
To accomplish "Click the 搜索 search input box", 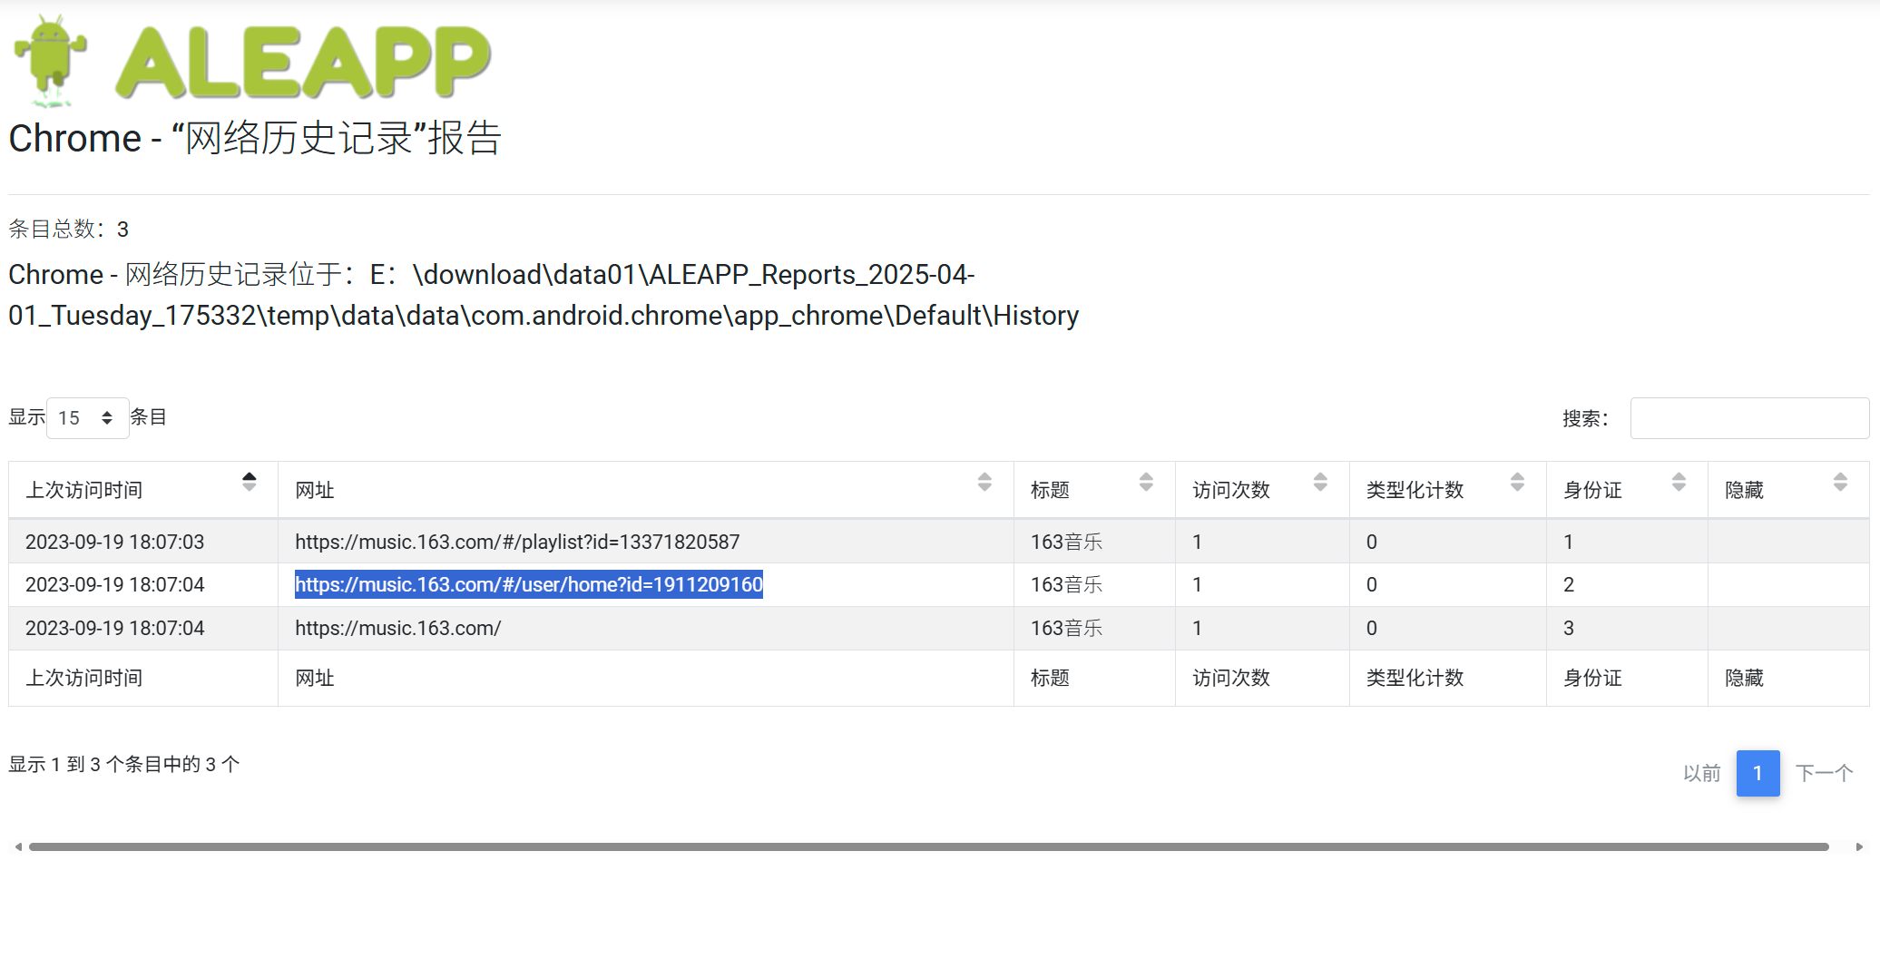I will tap(1749, 417).
